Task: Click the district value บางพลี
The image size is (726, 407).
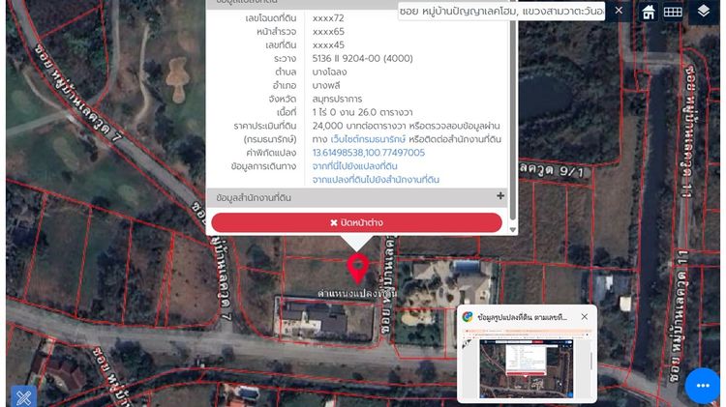Action: (x=326, y=85)
